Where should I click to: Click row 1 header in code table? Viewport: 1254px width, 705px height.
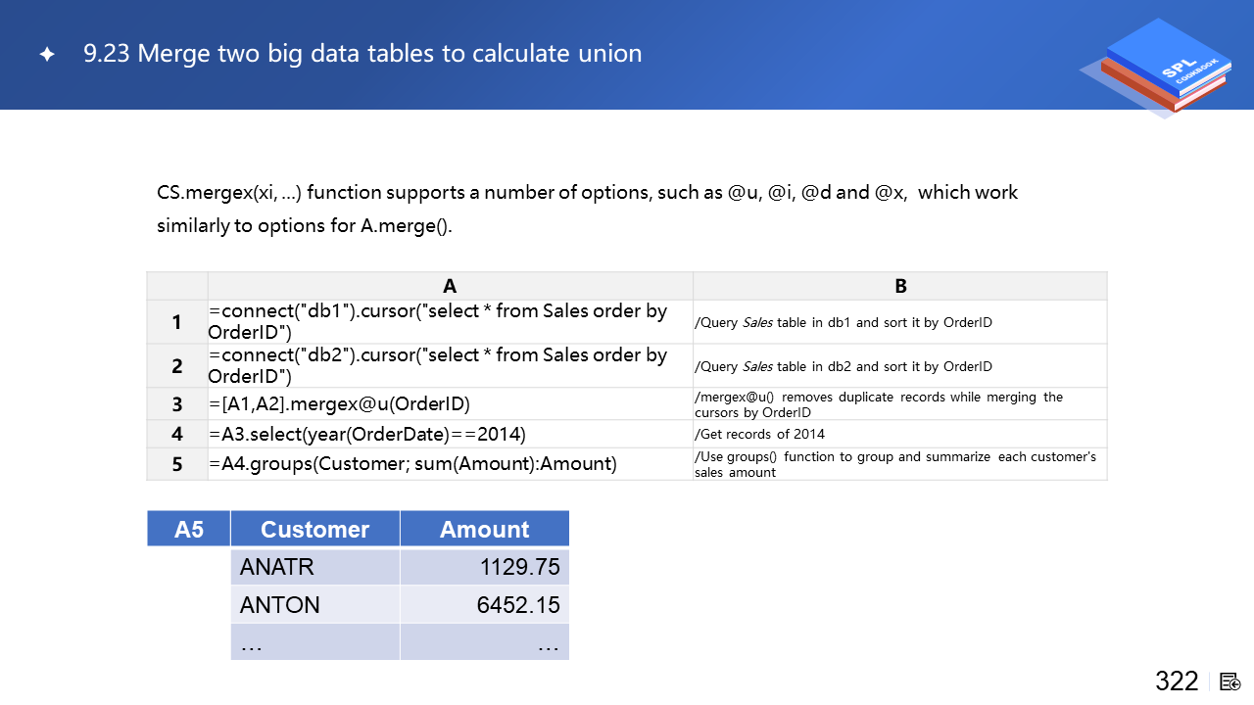tap(177, 322)
